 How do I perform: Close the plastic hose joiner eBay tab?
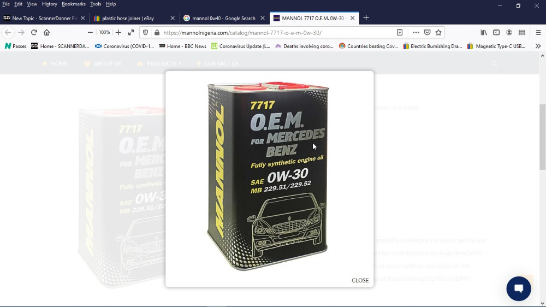pyautogui.click(x=173, y=18)
